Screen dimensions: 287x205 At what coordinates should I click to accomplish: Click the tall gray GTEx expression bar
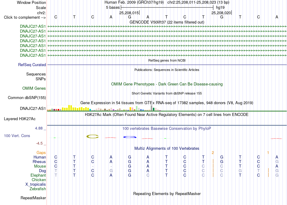151,108
